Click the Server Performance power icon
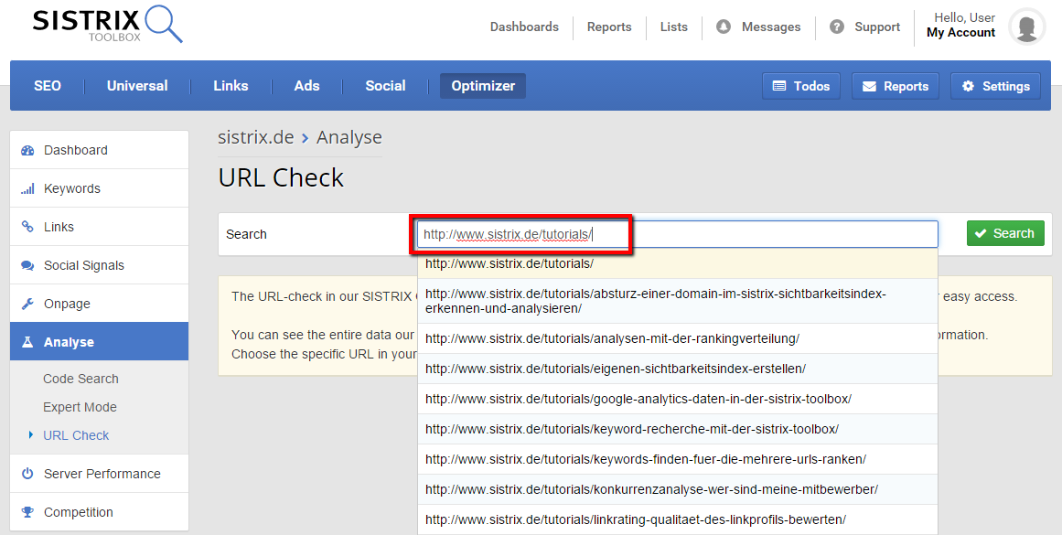 (27, 473)
